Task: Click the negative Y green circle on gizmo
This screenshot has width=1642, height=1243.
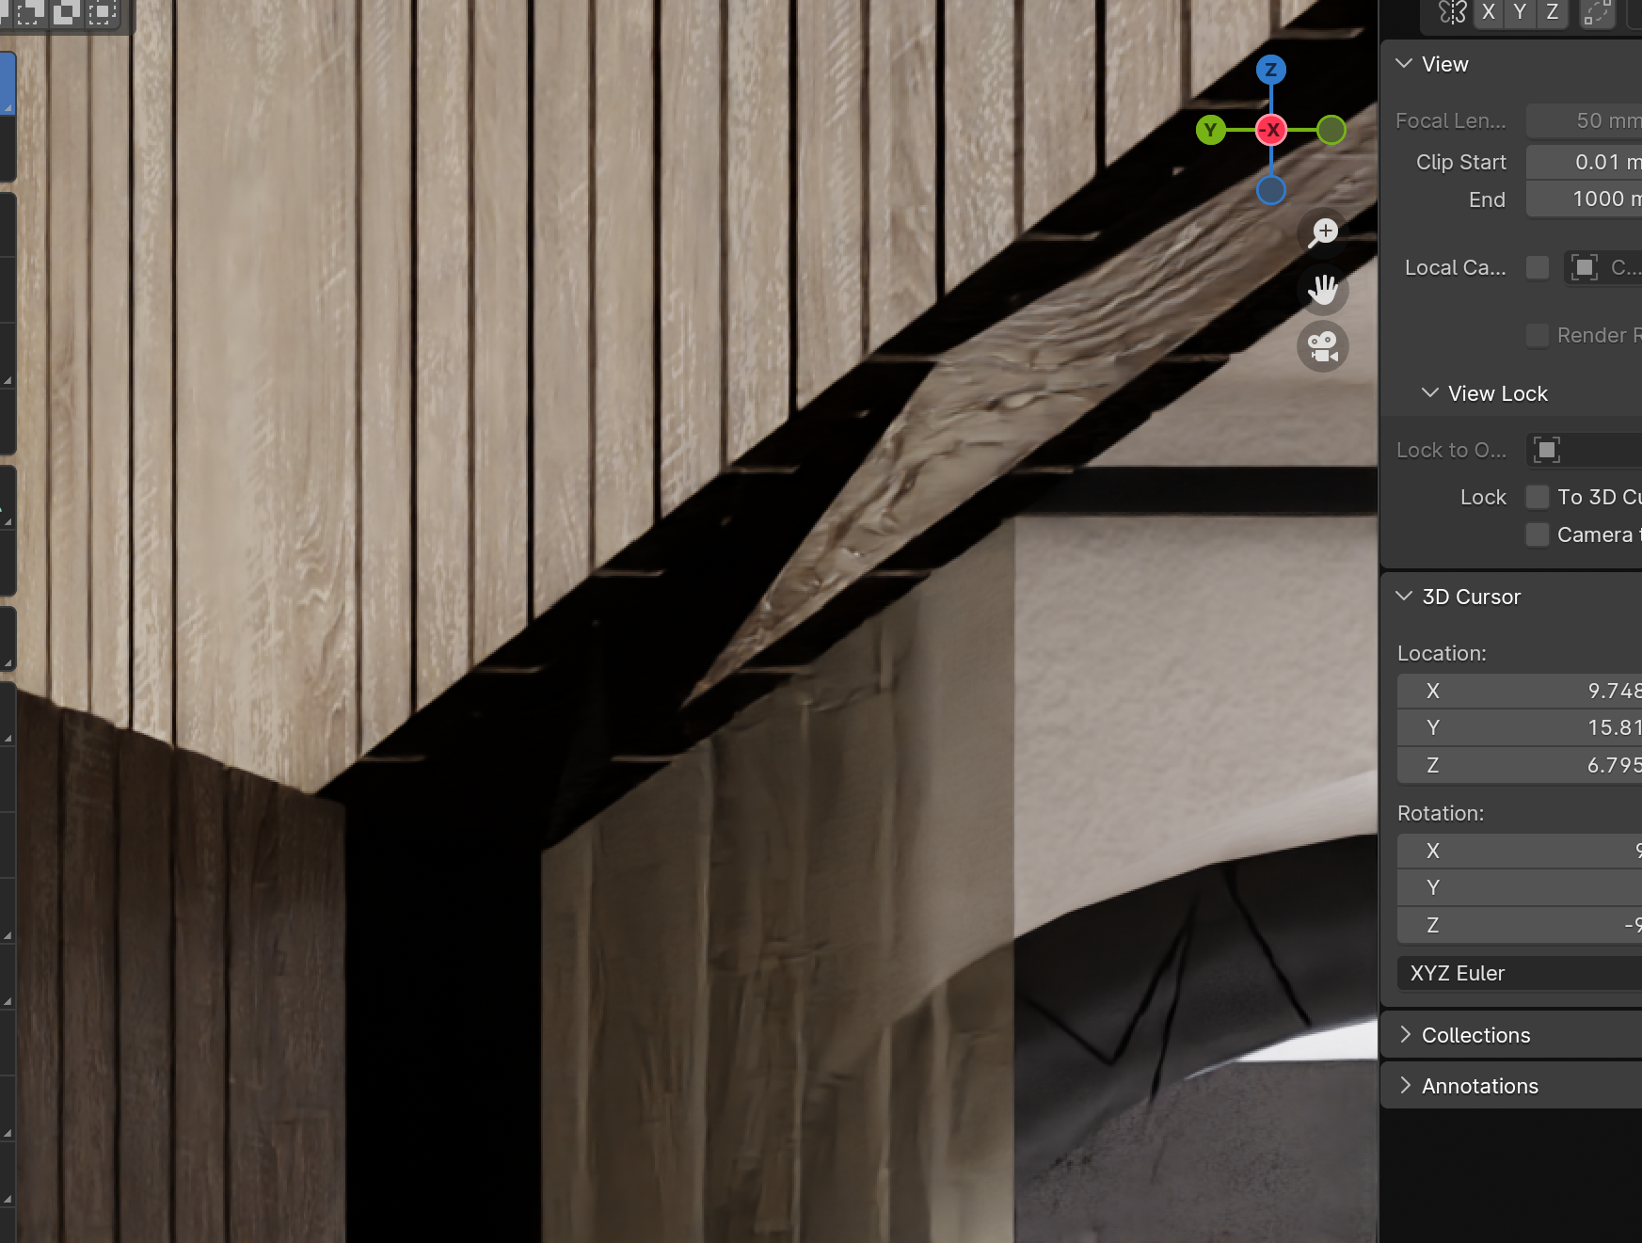Action: coord(1331,130)
